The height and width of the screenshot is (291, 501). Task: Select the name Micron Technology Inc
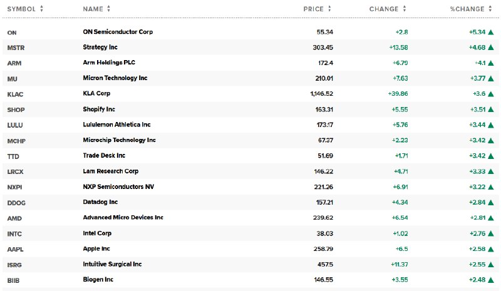(115, 78)
